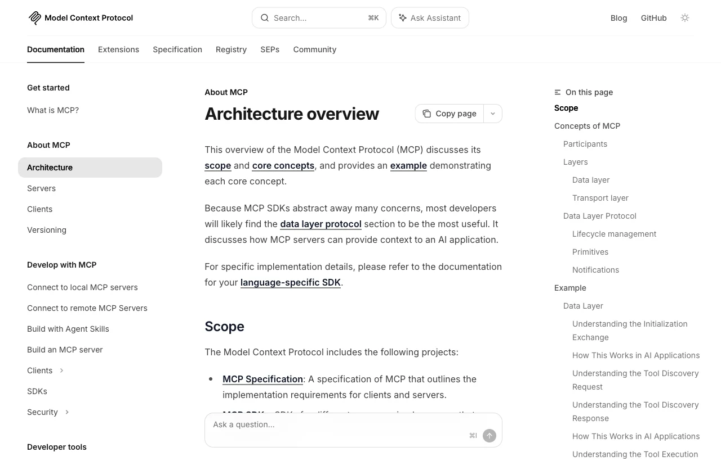Jump to Understanding the Initialization Exchange
Viewport: 721px width, 461px height.
tap(630, 331)
